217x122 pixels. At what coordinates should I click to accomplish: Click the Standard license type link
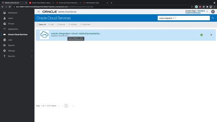coord(201,11)
